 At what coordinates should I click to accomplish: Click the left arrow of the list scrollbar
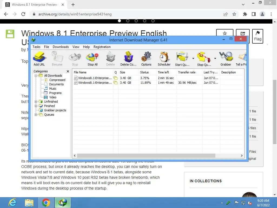(x=75, y=156)
